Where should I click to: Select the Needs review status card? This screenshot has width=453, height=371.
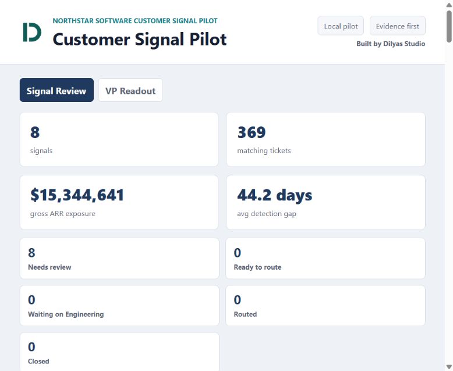point(119,259)
